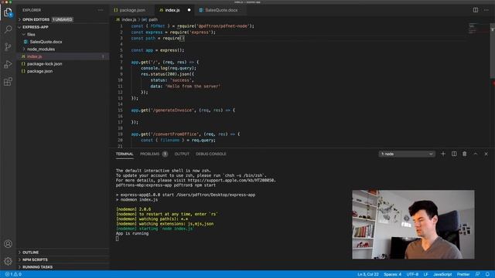Image resolution: width=495 pixels, height=278 pixels.
Task: Open the Manage gear icon
Action: pyautogui.click(x=8, y=261)
